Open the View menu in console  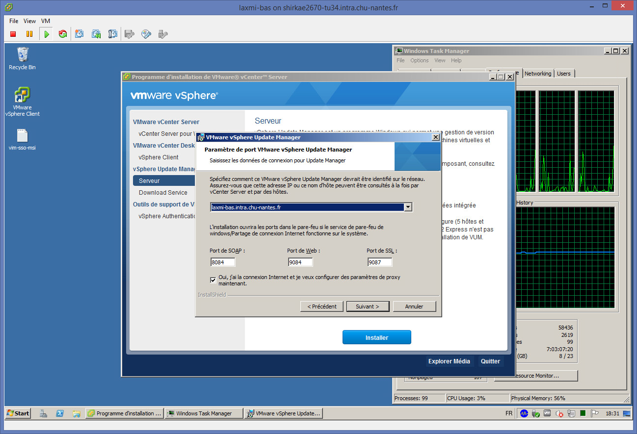(x=30, y=21)
